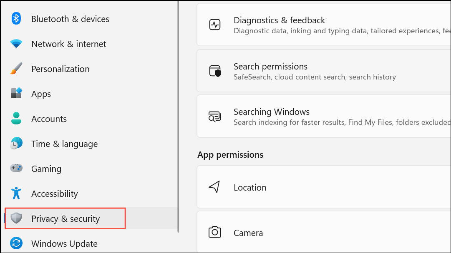Open the Bluetooth & devices section
Viewport: 451px width, 253px height.
click(x=70, y=19)
